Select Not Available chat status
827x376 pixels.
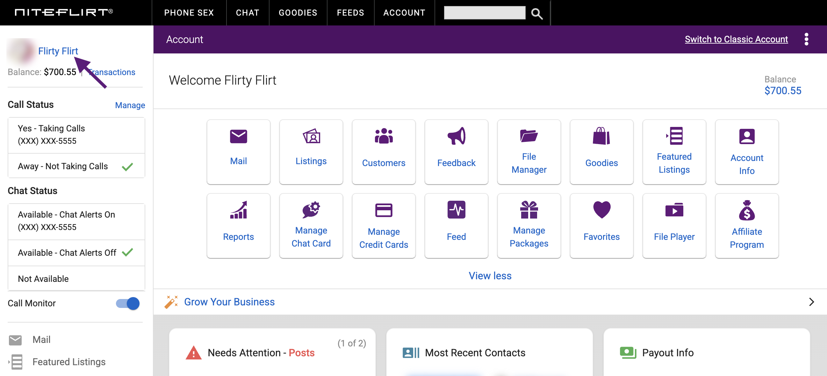point(76,279)
